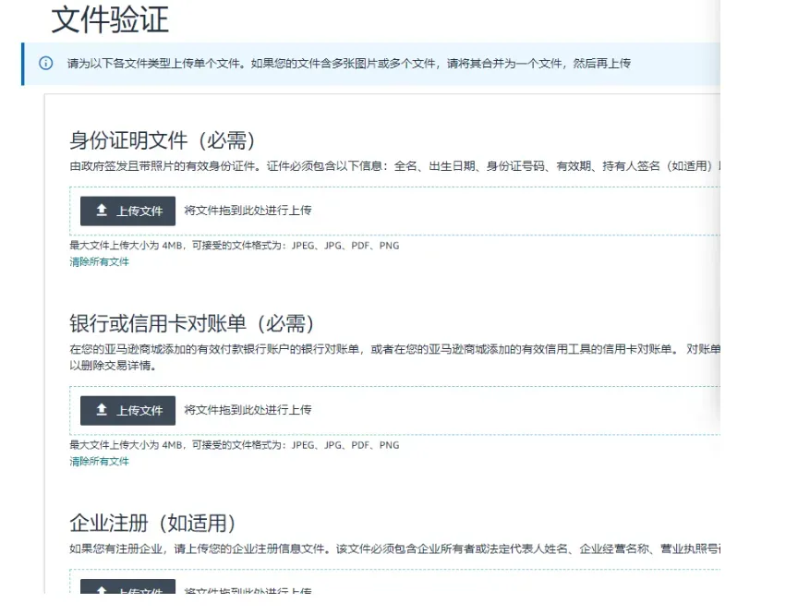Upload a file for 身份证明文件 via 上传文件

coord(127,211)
